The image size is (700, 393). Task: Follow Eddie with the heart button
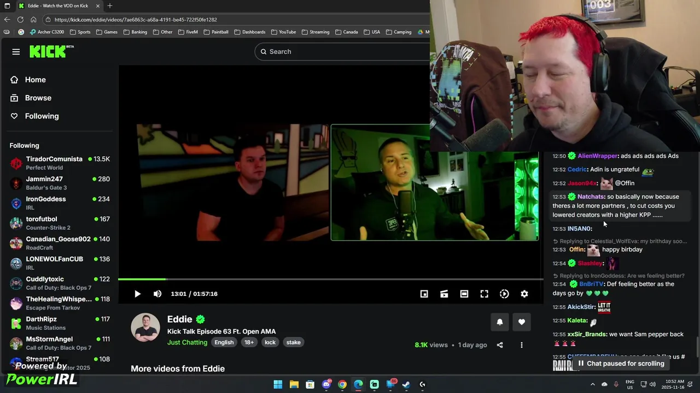point(522,322)
